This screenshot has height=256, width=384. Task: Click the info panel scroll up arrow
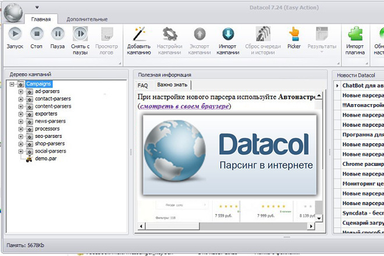tap(319, 95)
